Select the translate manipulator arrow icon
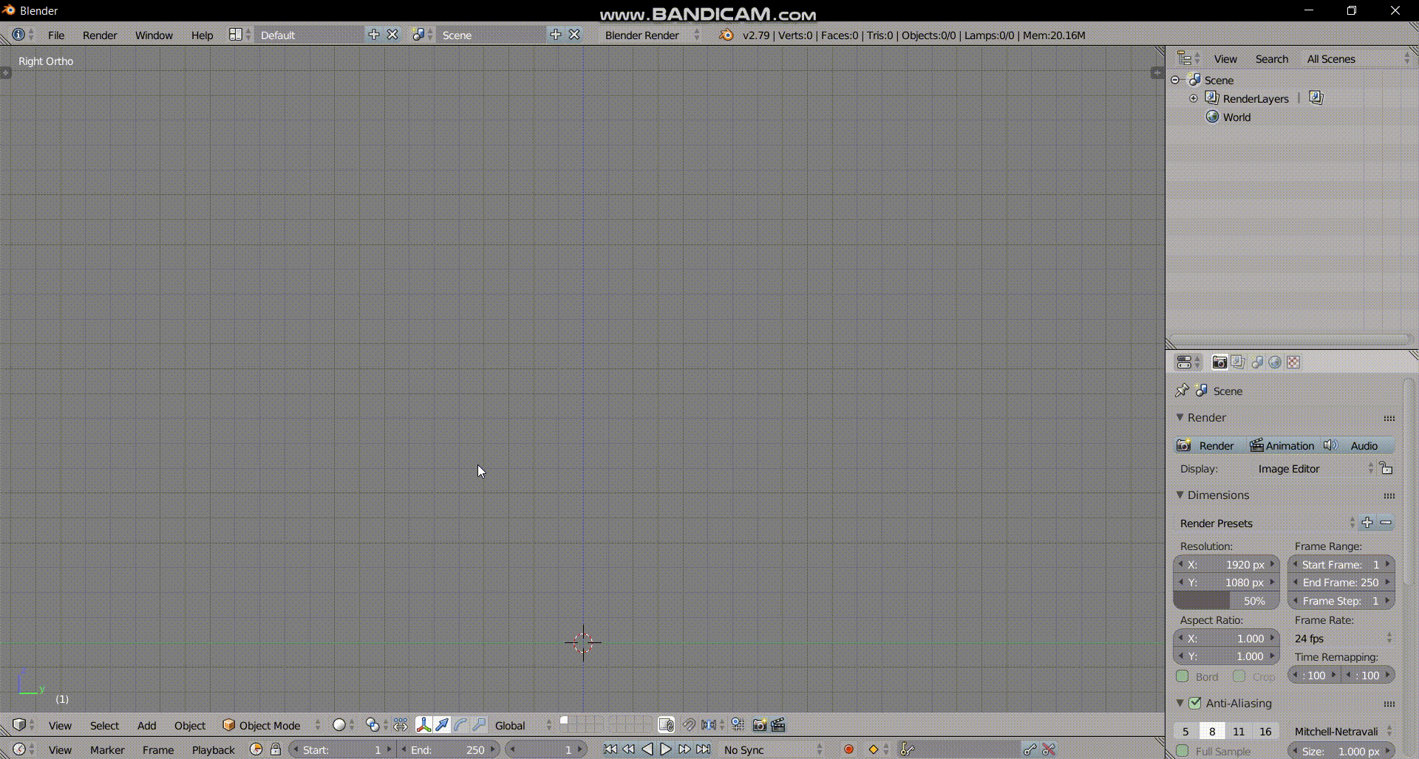The width and height of the screenshot is (1419, 759). [x=442, y=725]
